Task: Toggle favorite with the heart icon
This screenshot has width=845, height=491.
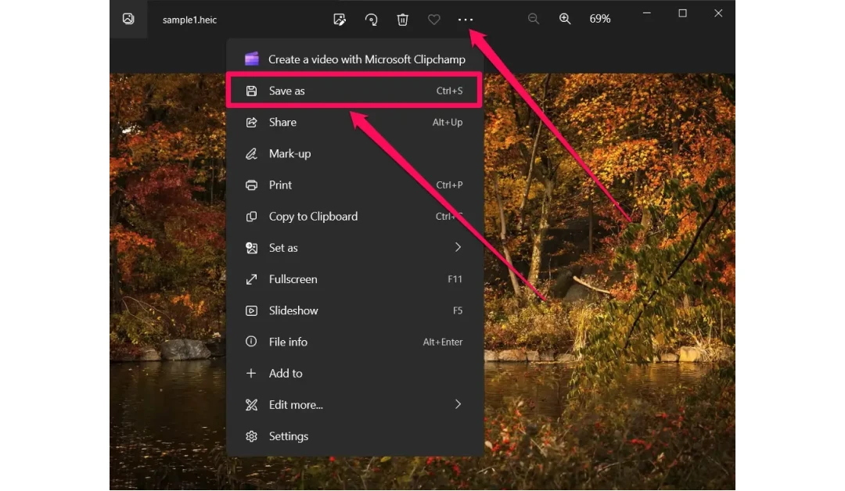Action: (434, 19)
